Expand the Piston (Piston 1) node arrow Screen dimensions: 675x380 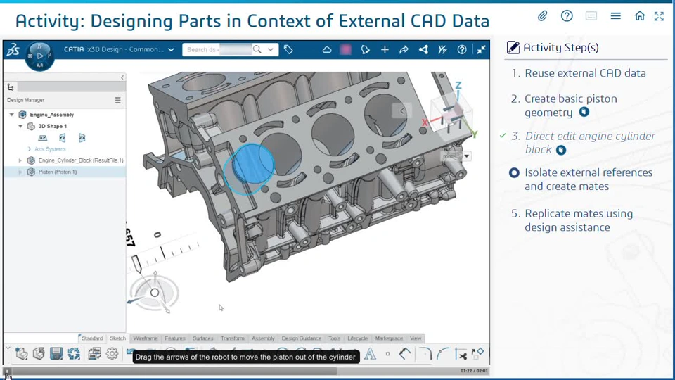coord(20,172)
